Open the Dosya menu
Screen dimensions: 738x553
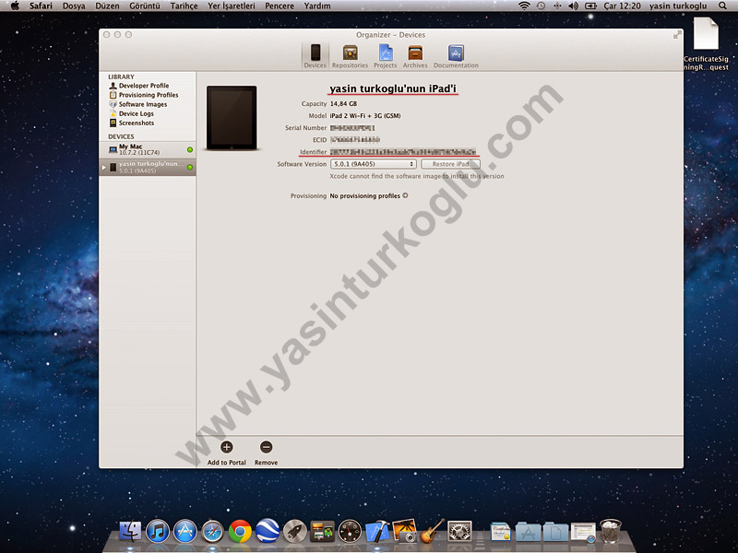click(74, 6)
